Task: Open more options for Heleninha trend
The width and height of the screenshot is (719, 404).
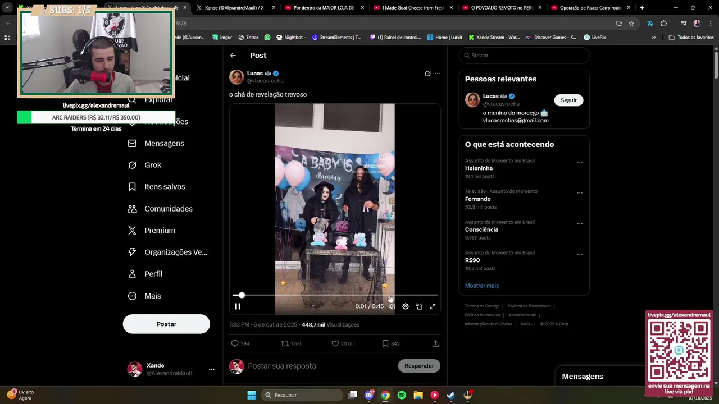Action: click(x=580, y=162)
